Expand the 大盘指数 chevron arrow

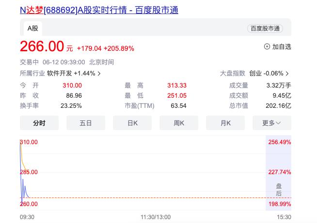click(x=287, y=74)
